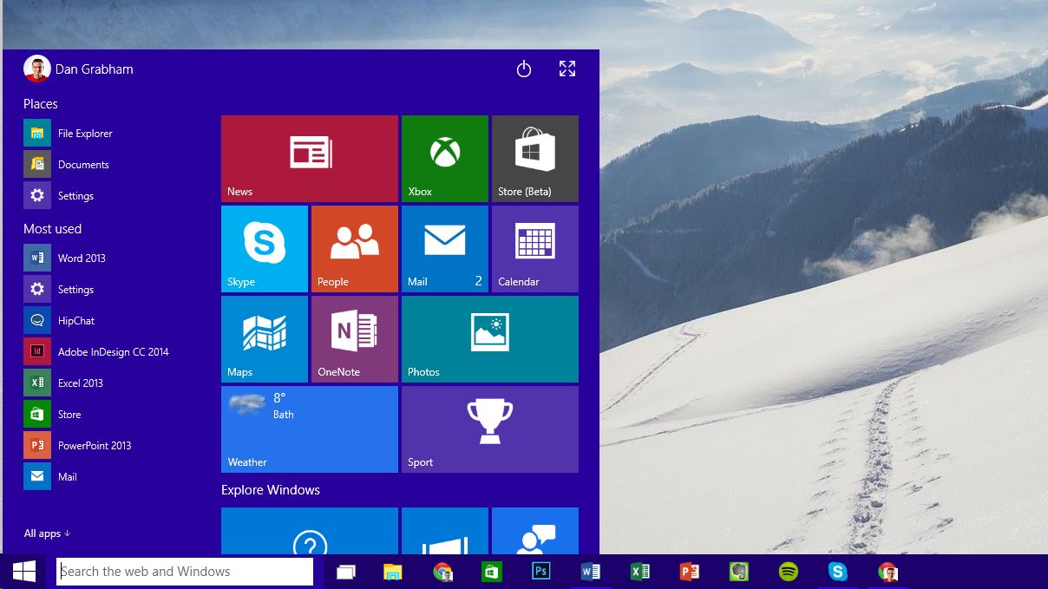The height and width of the screenshot is (589, 1048).
Task: Open the People tile
Action: (x=354, y=248)
